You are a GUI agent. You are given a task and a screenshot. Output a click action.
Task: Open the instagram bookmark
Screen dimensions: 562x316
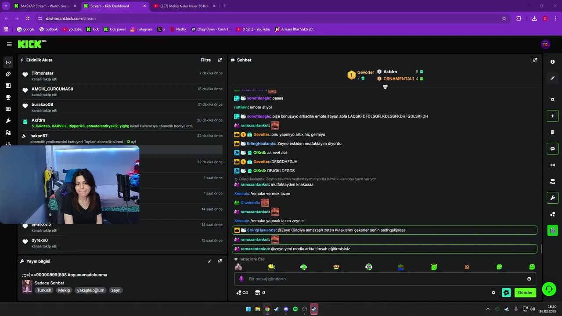pos(141,29)
